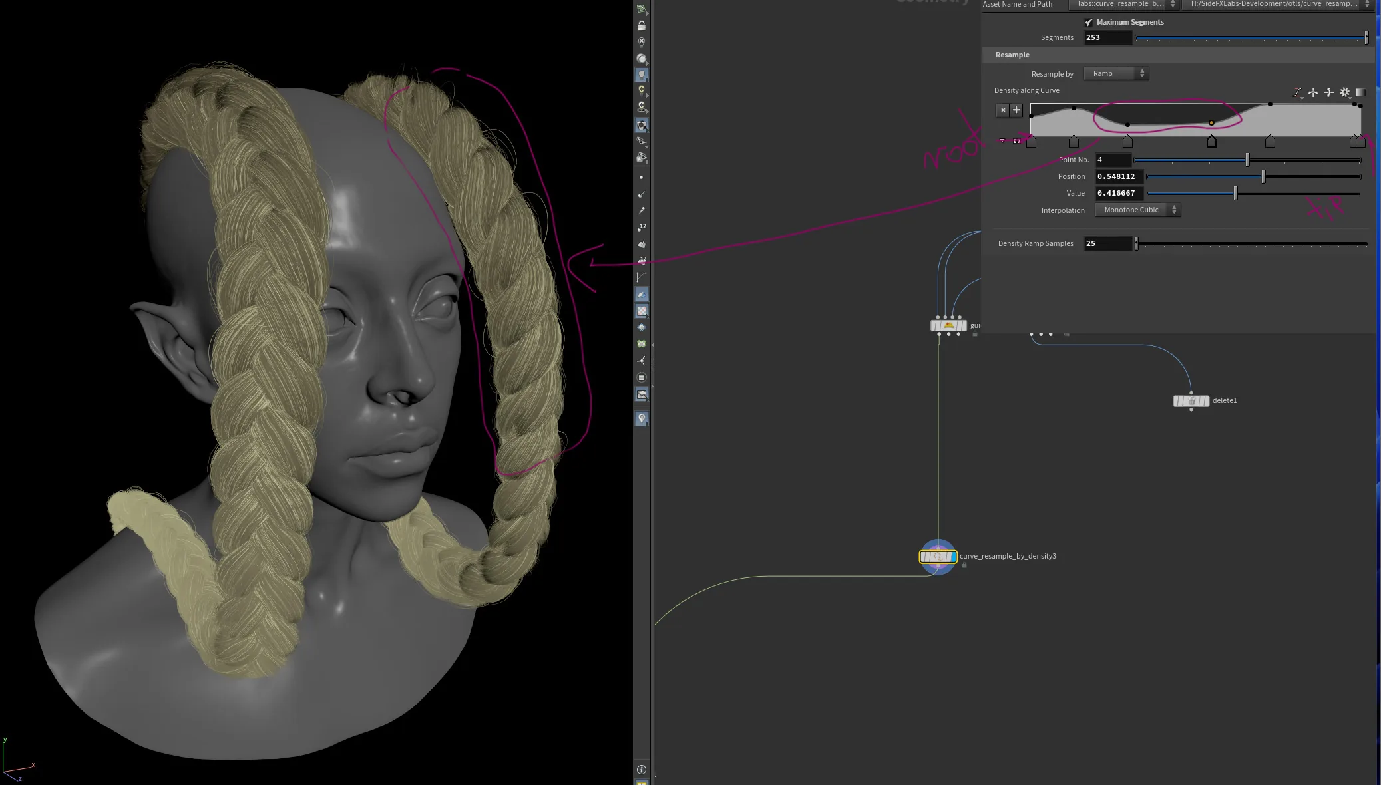Select the orange highlighted ramp control point

1211,123
